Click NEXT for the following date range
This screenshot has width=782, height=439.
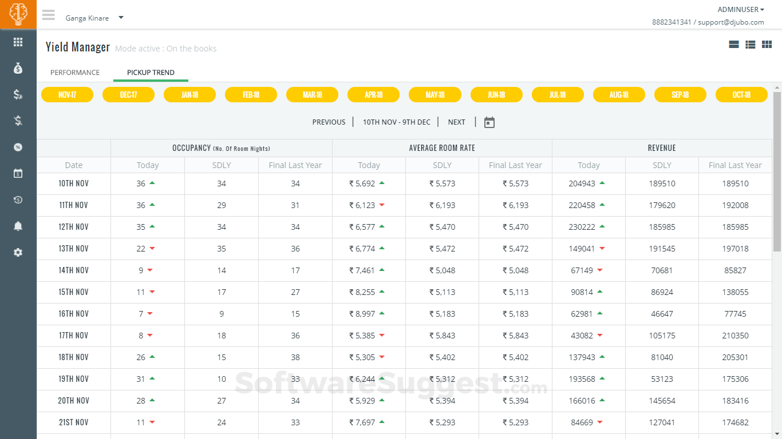(x=456, y=122)
